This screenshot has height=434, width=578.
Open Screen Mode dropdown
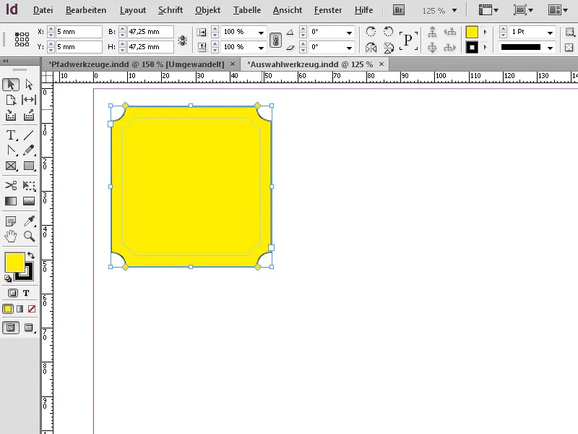point(523,10)
